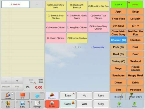This screenshot has height=109, width=145.
Task: Open the Happy Meal category
Action: pyautogui.click(x=135, y=76)
